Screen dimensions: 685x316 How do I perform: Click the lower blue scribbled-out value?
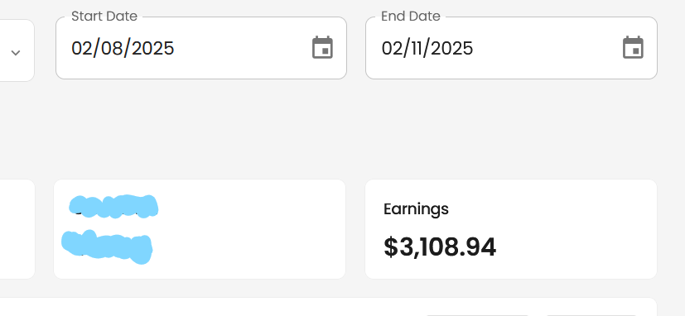[107, 247]
